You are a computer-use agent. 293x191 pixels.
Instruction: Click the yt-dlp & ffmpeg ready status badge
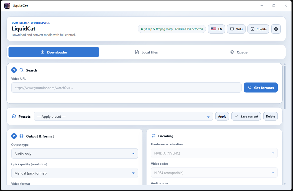pos(172,29)
